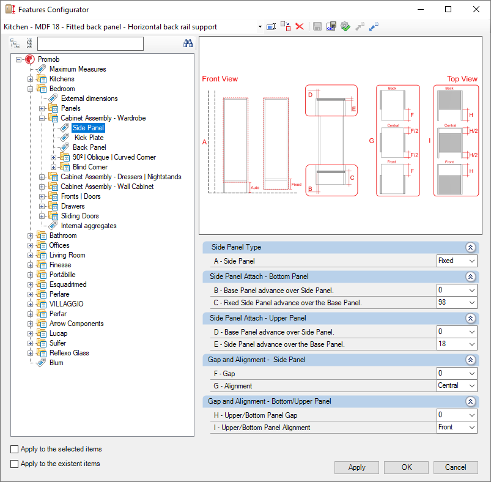
Task: Collapse Side Panel Attach - Bottom Panel section
Action: pyautogui.click(x=470, y=276)
